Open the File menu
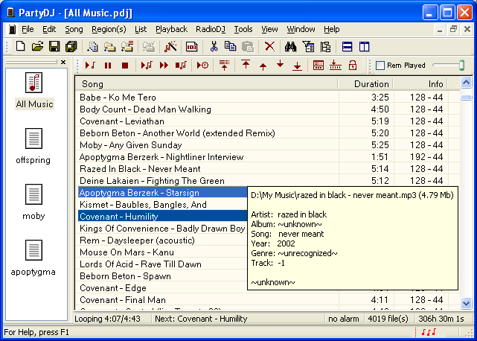The image size is (477, 341). [28, 29]
